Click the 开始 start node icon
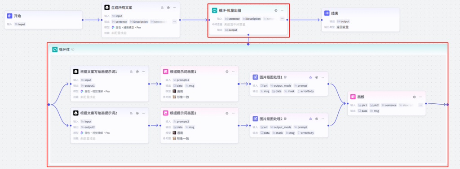This screenshot has height=169, width=460. (10, 16)
